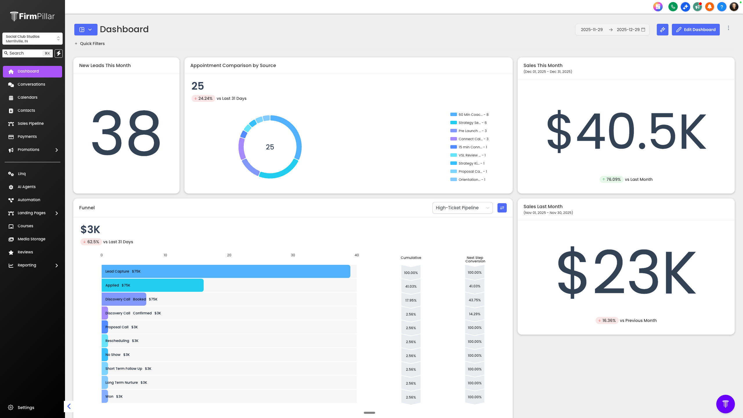This screenshot has width=743, height=418.
Task: Expand the Promotions submenu arrow
Action: [x=57, y=150]
